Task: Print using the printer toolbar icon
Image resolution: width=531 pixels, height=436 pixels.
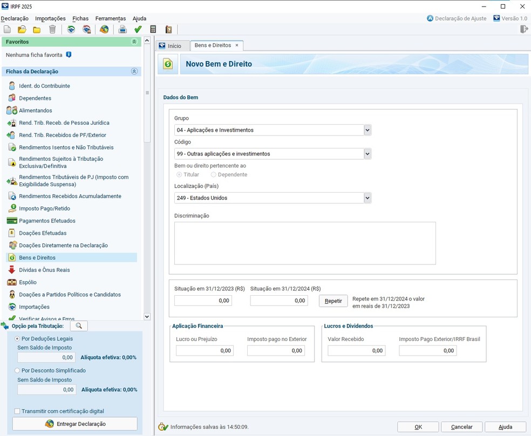Action: 122,30
